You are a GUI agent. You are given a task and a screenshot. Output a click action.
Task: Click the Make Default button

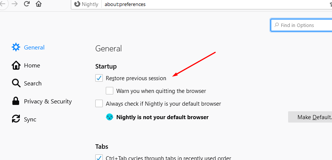310,117
